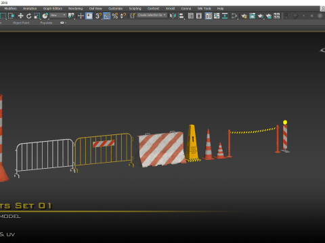Open the Graph Editors menu
Screen dimensions: 325x243
tap(53, 9)
